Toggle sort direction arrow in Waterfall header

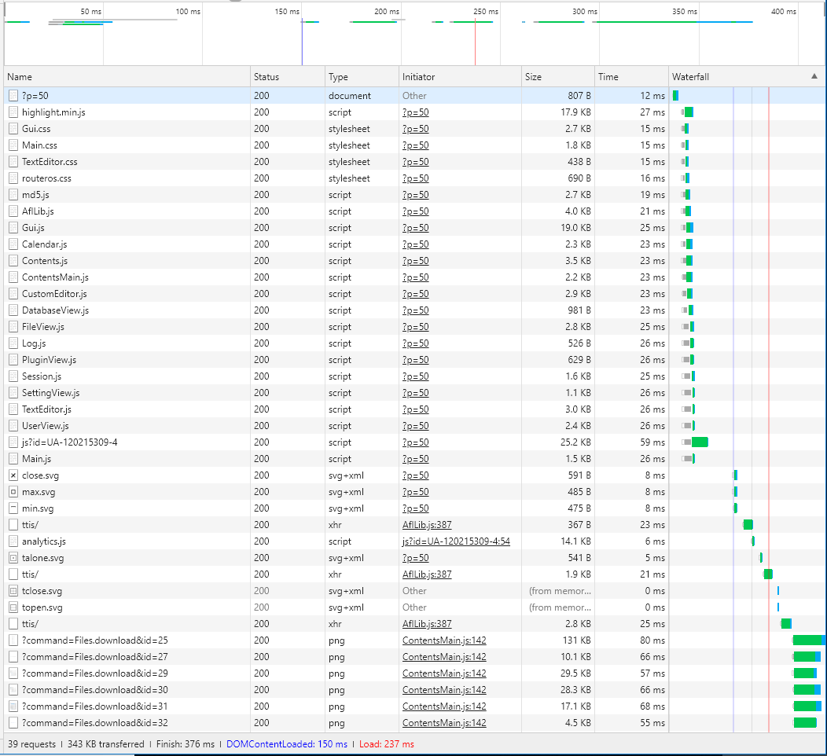(814, 77)
